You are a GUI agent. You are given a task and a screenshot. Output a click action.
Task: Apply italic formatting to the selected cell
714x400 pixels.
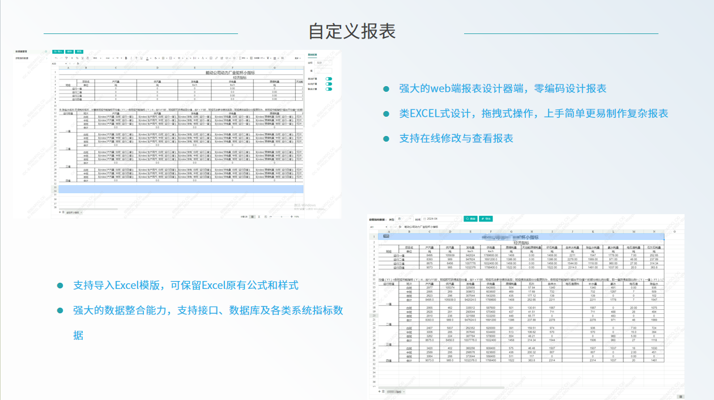pos(131,58)
